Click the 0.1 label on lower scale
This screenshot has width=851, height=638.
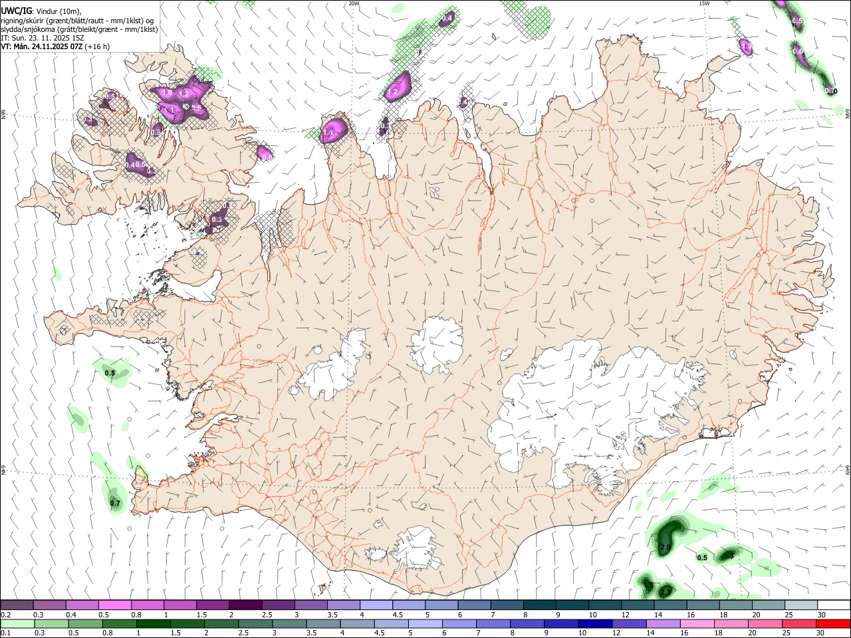pyautogui.click(x=5, y=633)
